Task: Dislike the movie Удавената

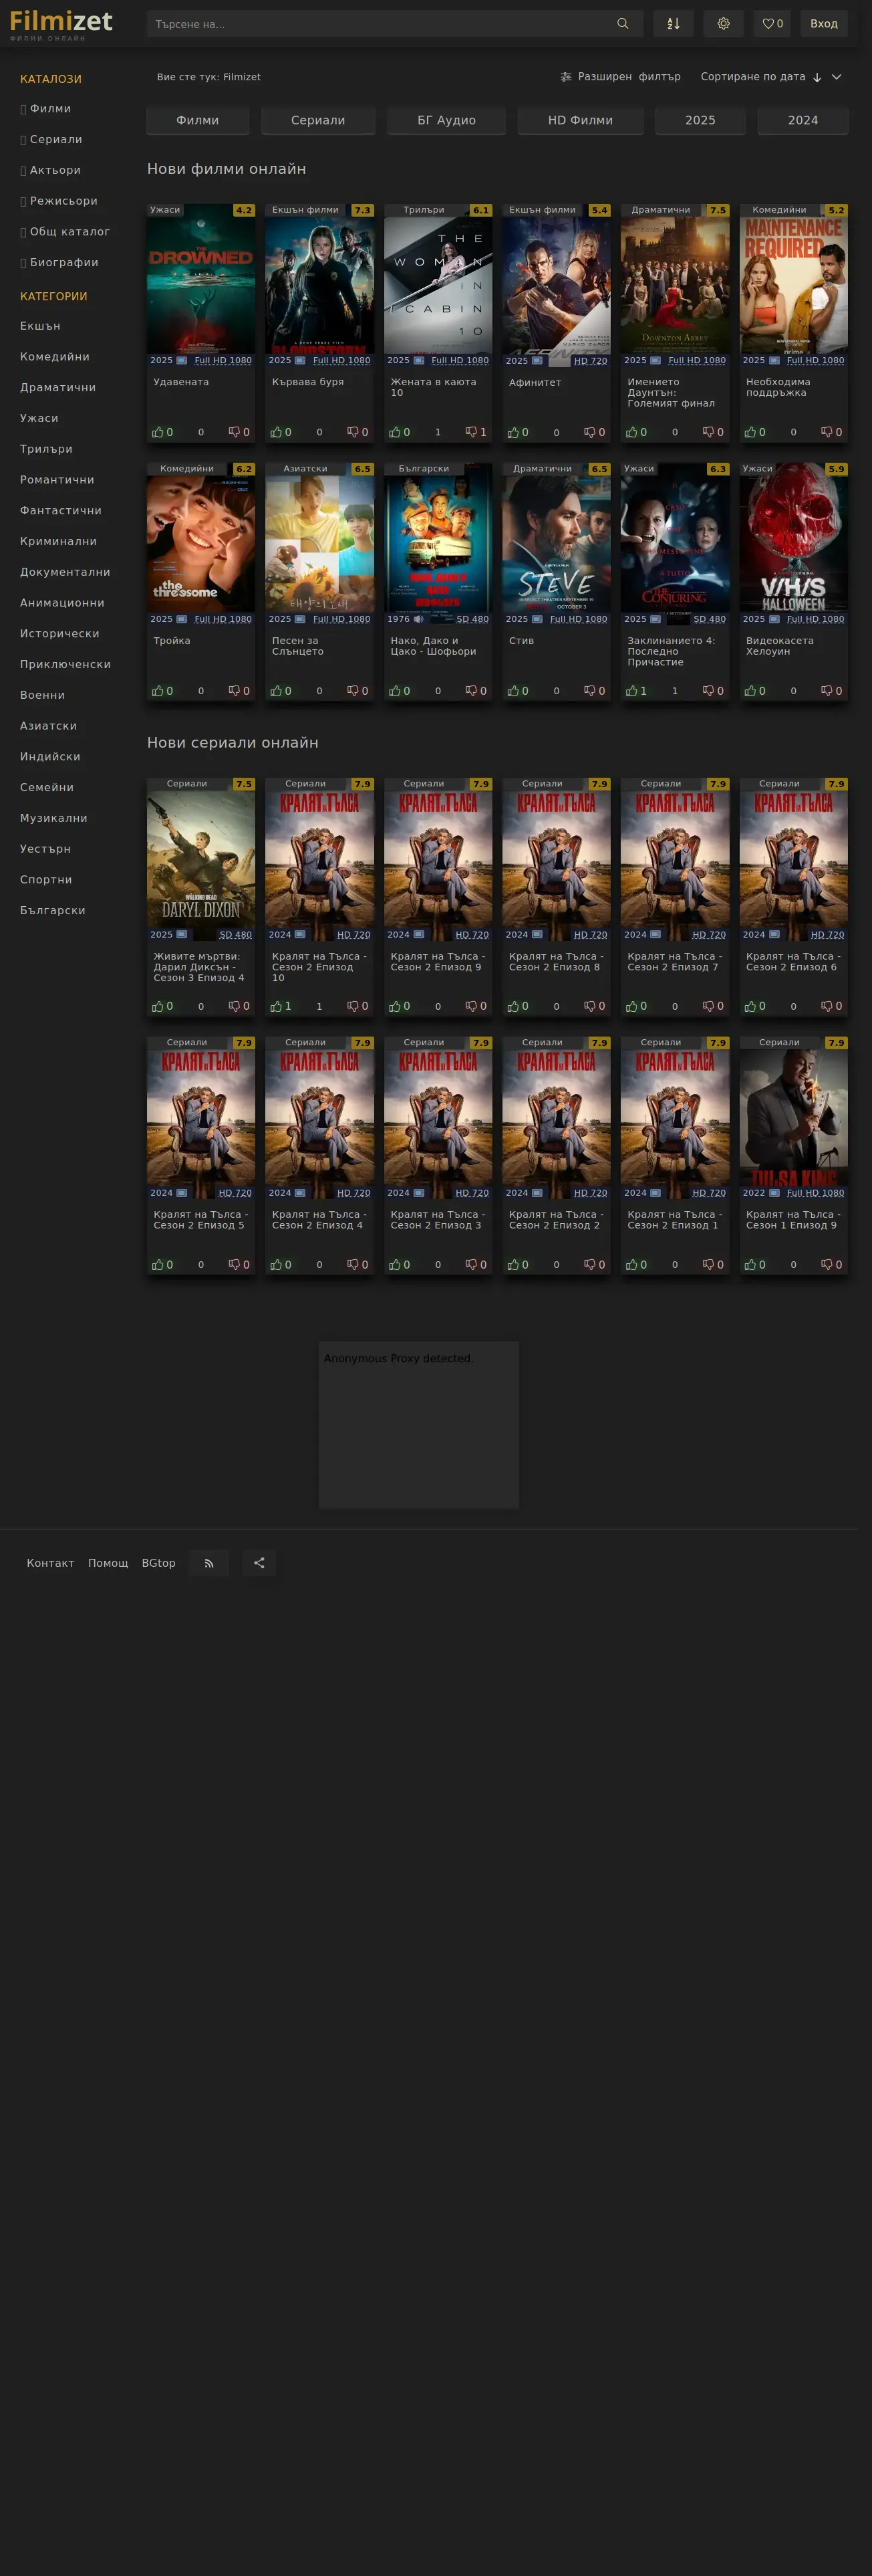Action: (239, 432)
